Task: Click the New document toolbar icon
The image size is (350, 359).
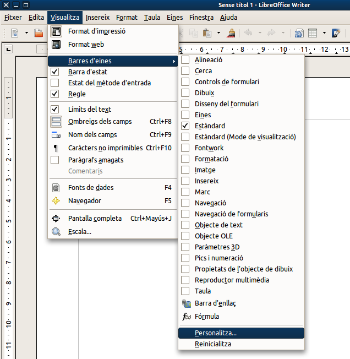Action: point(15,33)
